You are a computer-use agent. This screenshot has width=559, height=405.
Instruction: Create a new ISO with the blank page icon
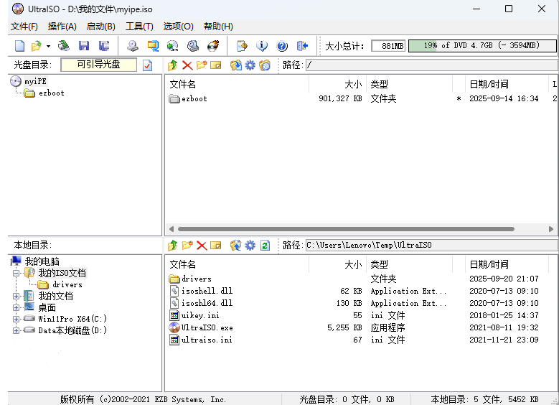19,46
